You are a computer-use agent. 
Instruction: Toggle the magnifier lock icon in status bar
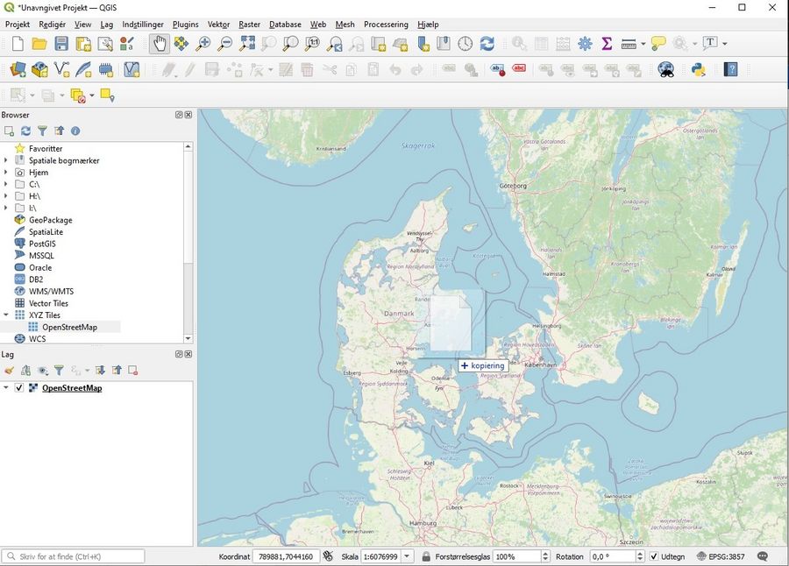(x=426, y=556)
